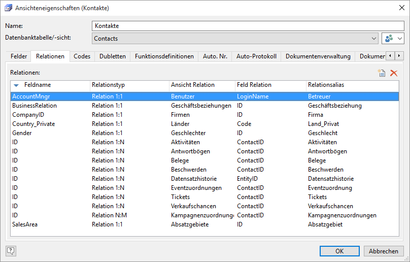This screenshot has width=410, height=262.
Task: Select the Auto-Protokoll tab
Action: pos(256,56)
